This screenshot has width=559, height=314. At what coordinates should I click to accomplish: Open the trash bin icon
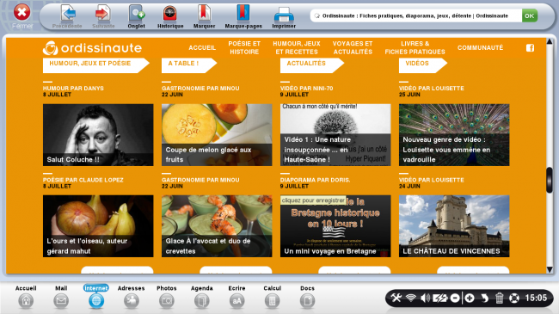click(499, 298)
